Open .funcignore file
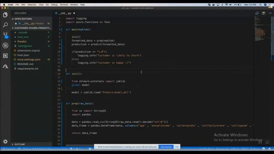The height and width of the screenshot is (154, 274). click(x=25, y=46)
